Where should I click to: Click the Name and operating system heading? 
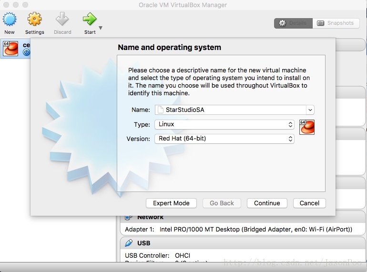(x=169, y=48)
